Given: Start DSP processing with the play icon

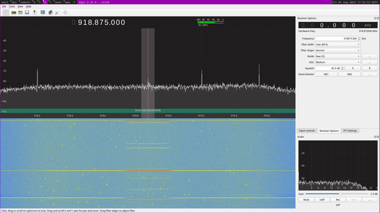Looking at the screenshot, I should 6,12.
